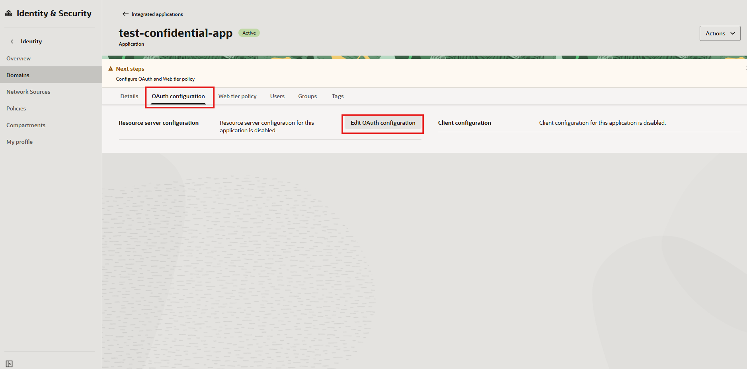Open the Web tier policy tab
The image size is (747, 369).
(237, 96)
